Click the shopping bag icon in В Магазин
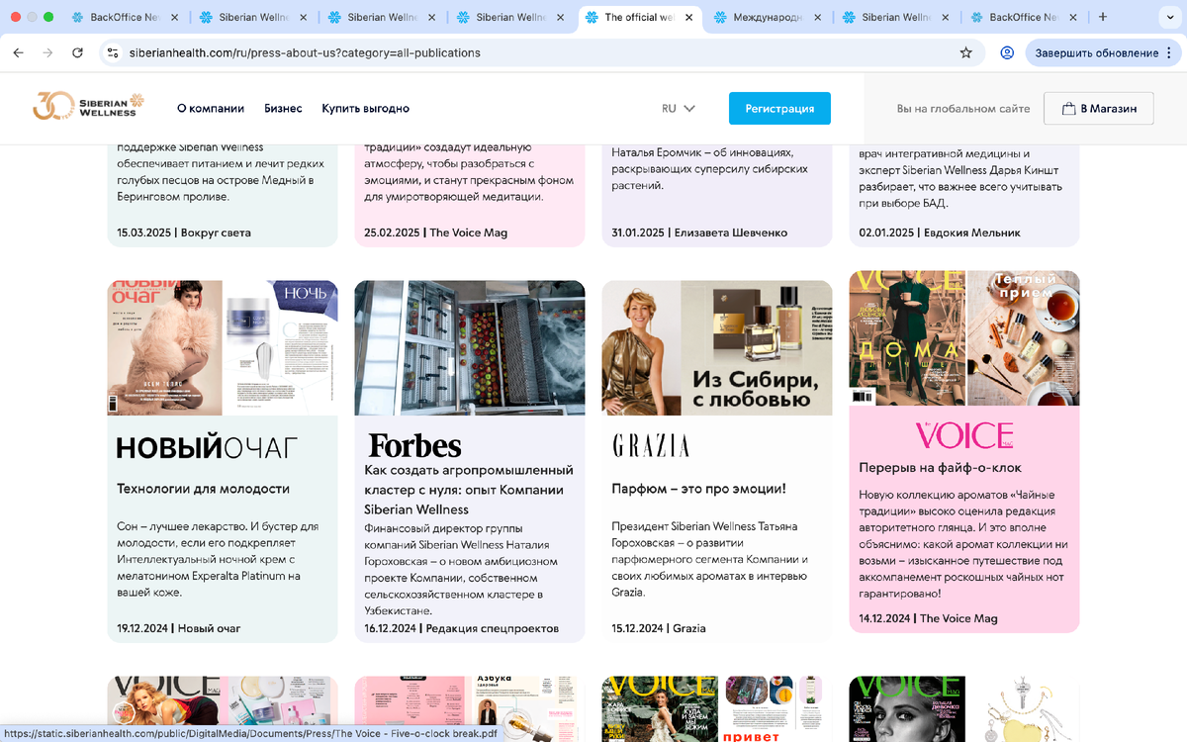 pyautogui.click(x=1068, y=109)
